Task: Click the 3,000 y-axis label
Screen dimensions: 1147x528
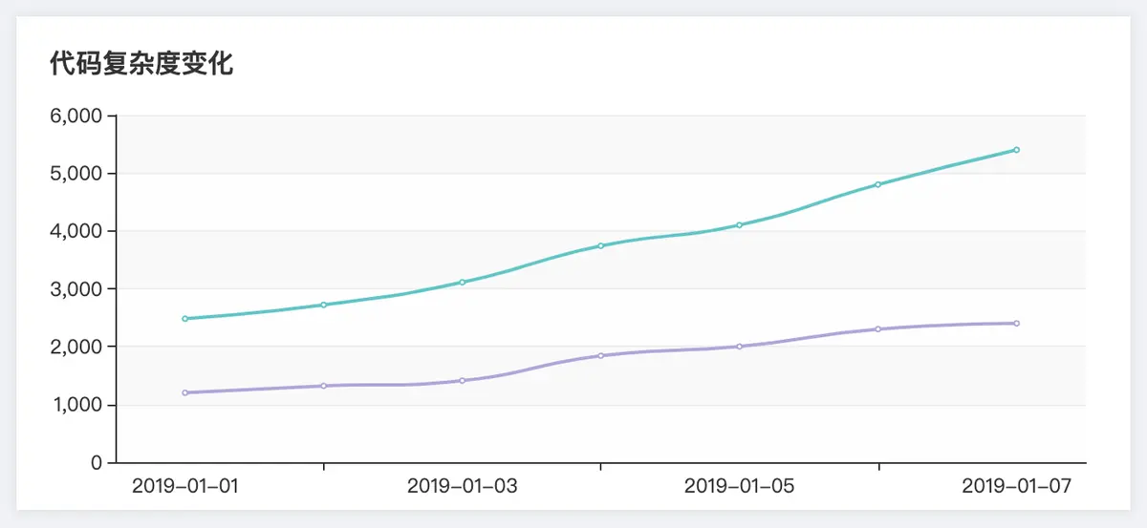Action: click(75, 289)
